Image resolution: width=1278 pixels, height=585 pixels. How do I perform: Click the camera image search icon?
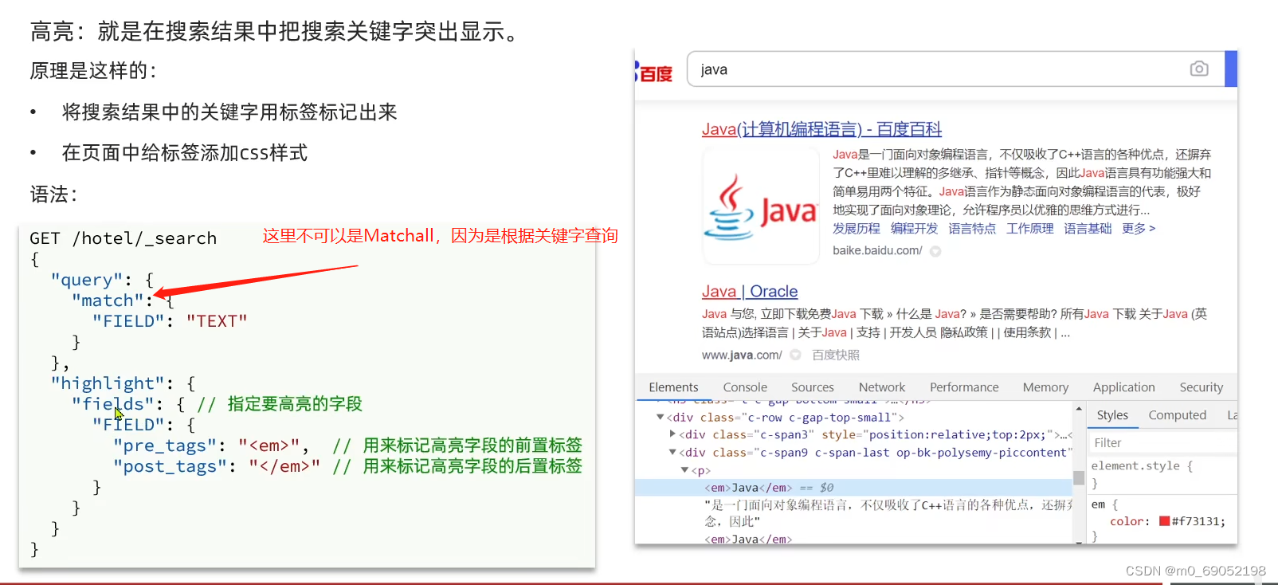pos(1198,69)
